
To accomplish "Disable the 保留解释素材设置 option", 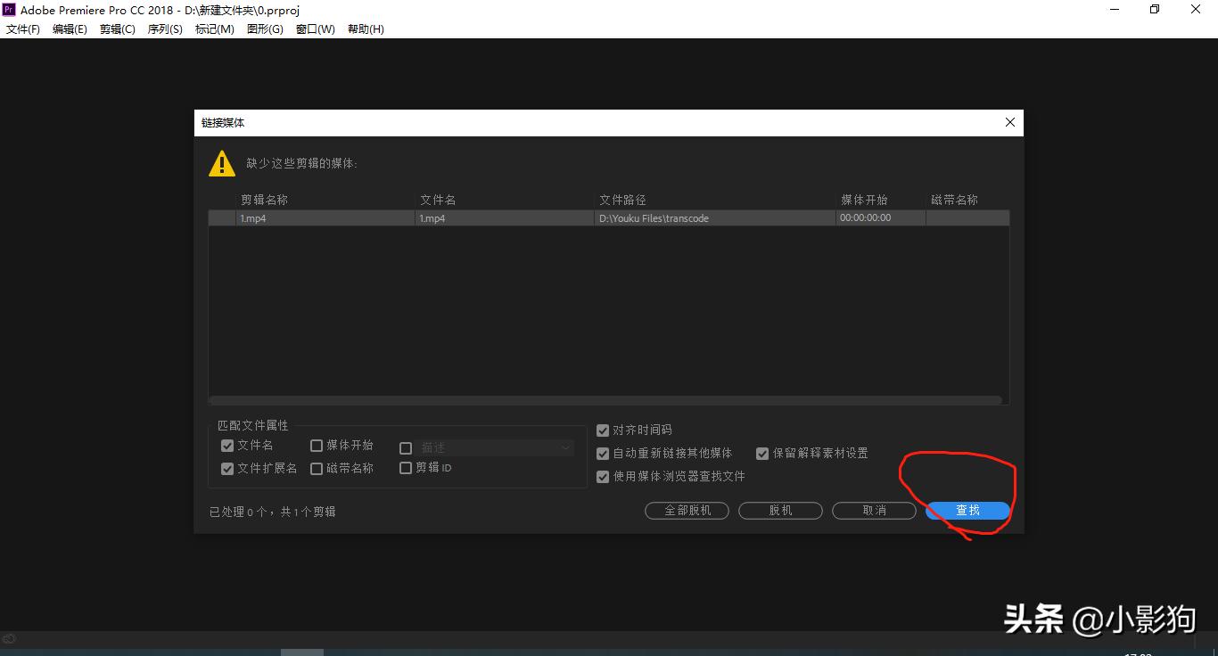I will [762, 453].
